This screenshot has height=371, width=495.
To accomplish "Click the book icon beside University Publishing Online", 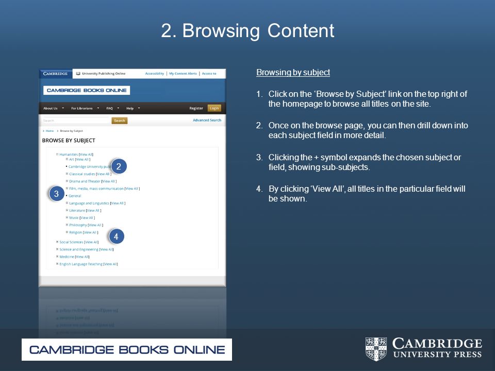I will 78,74.
